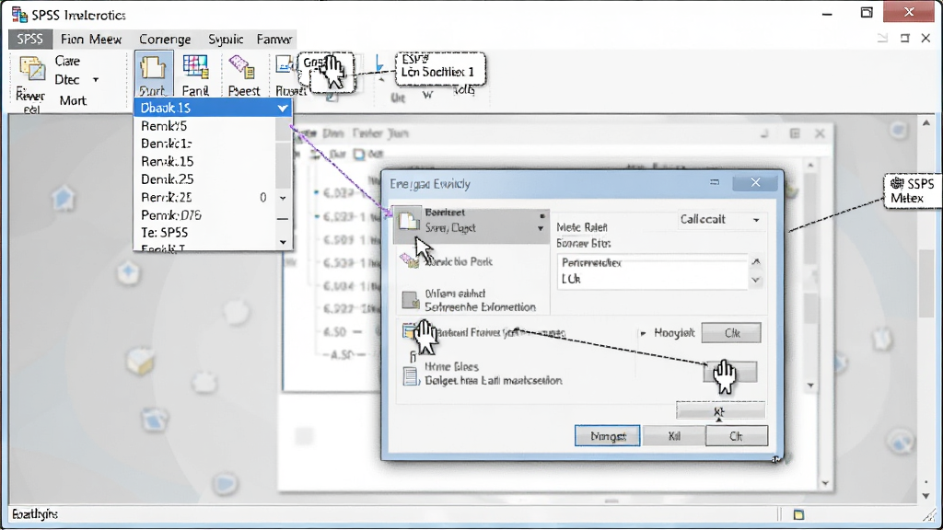
Task: Expand the Hooylolt disclosure triangle
Action: [x=644, y=333]
